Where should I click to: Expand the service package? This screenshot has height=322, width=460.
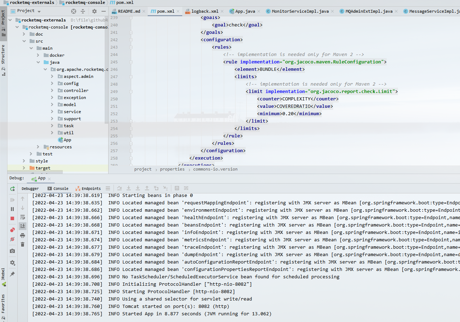point(52,112)
